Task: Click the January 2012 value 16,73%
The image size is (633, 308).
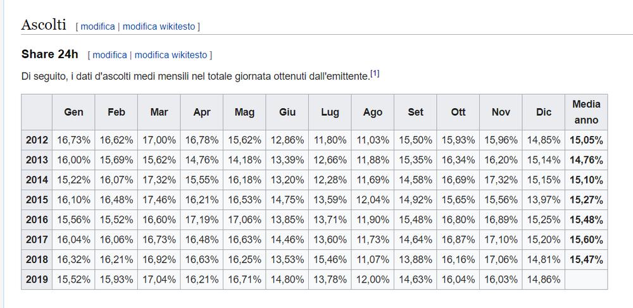Action: click(x=74, y=140)
